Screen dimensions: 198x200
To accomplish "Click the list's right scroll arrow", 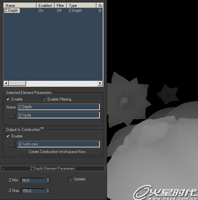I will [x=100, y=83].
